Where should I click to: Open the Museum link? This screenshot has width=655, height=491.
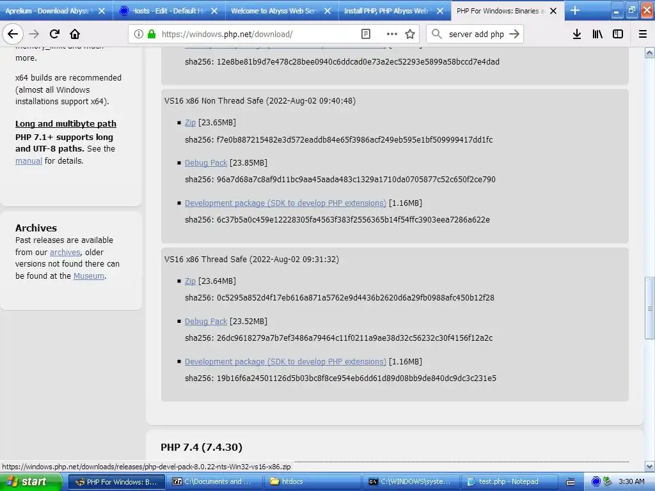(x=89, y=276)
